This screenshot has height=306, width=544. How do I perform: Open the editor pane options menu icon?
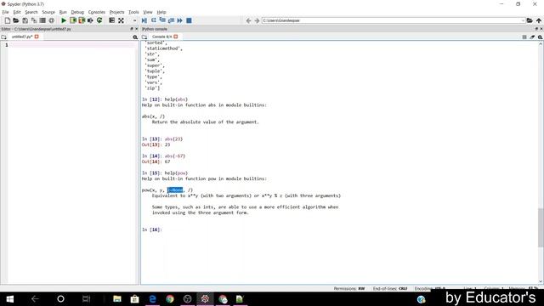[x=135, y=37]
